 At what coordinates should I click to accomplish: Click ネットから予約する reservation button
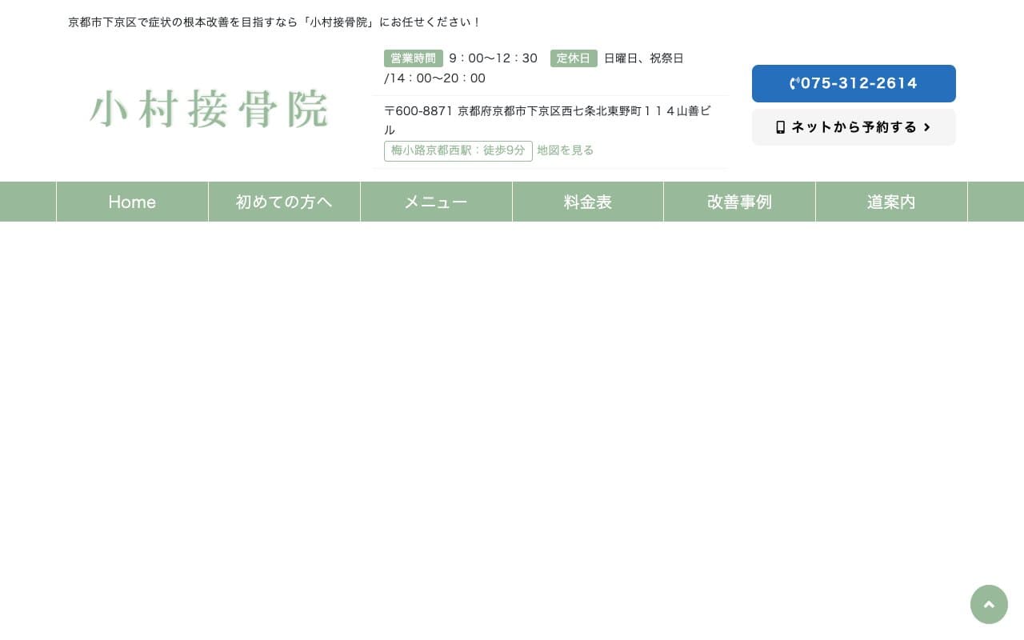854,127
